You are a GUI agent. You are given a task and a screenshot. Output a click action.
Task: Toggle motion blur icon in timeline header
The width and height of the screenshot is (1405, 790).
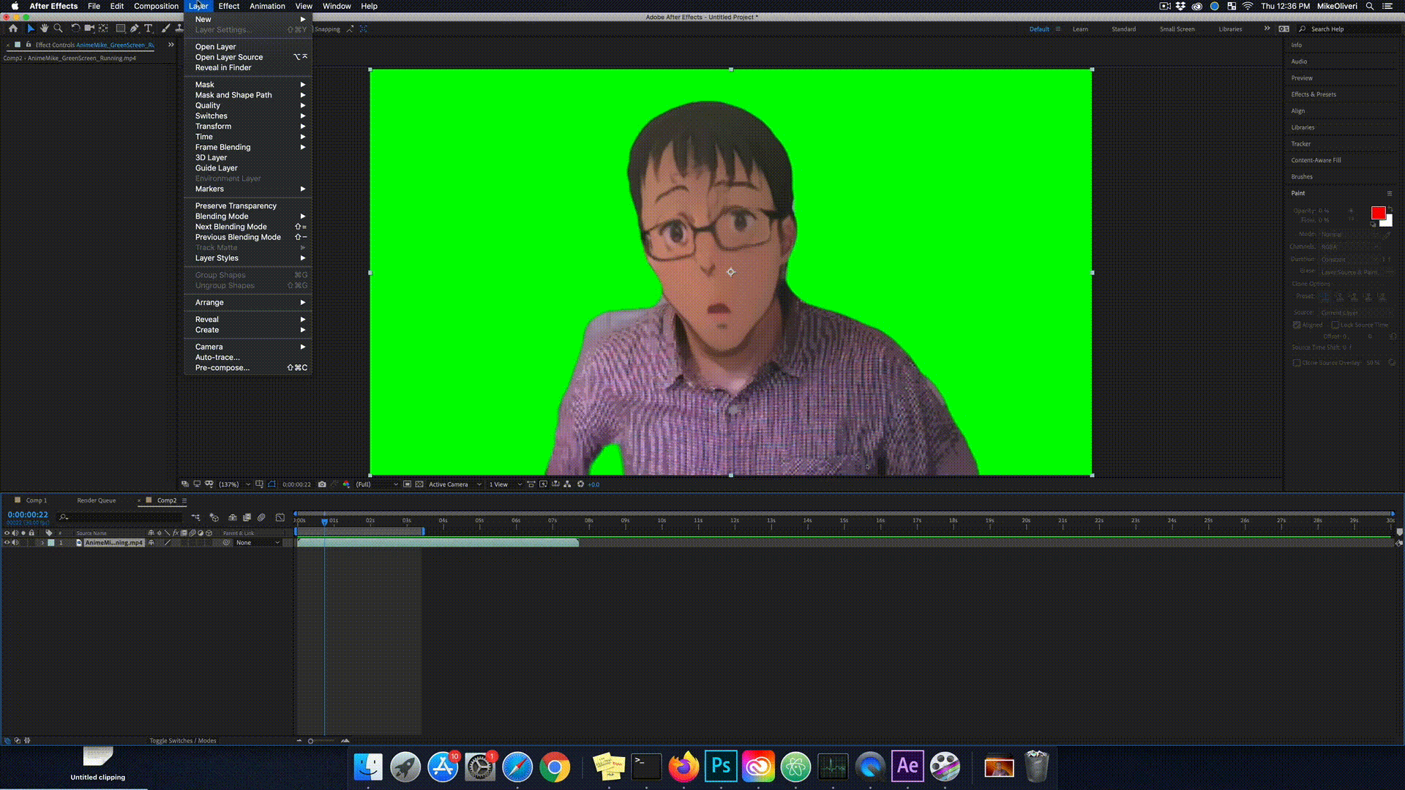[261, 517]
